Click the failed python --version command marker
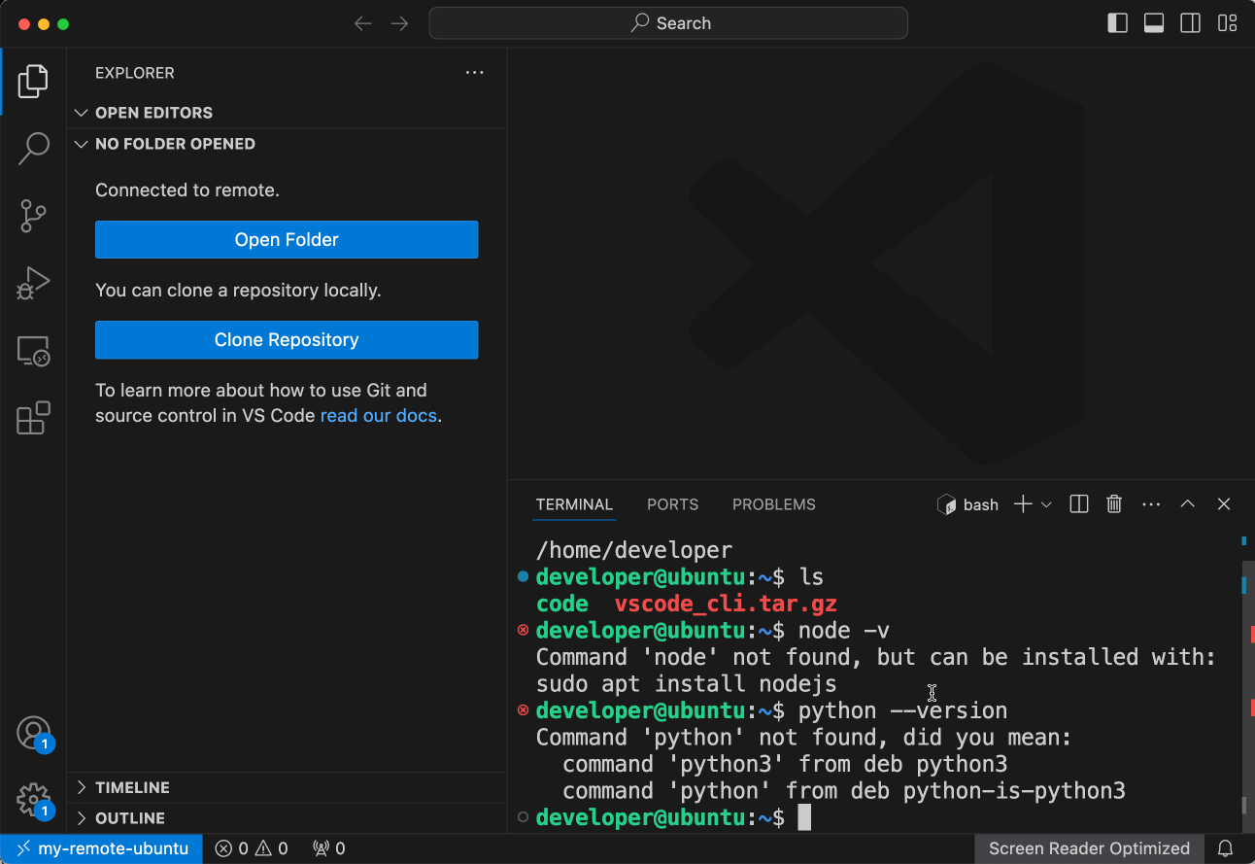This screenshot has width=1255, height=864. point(523,710)
